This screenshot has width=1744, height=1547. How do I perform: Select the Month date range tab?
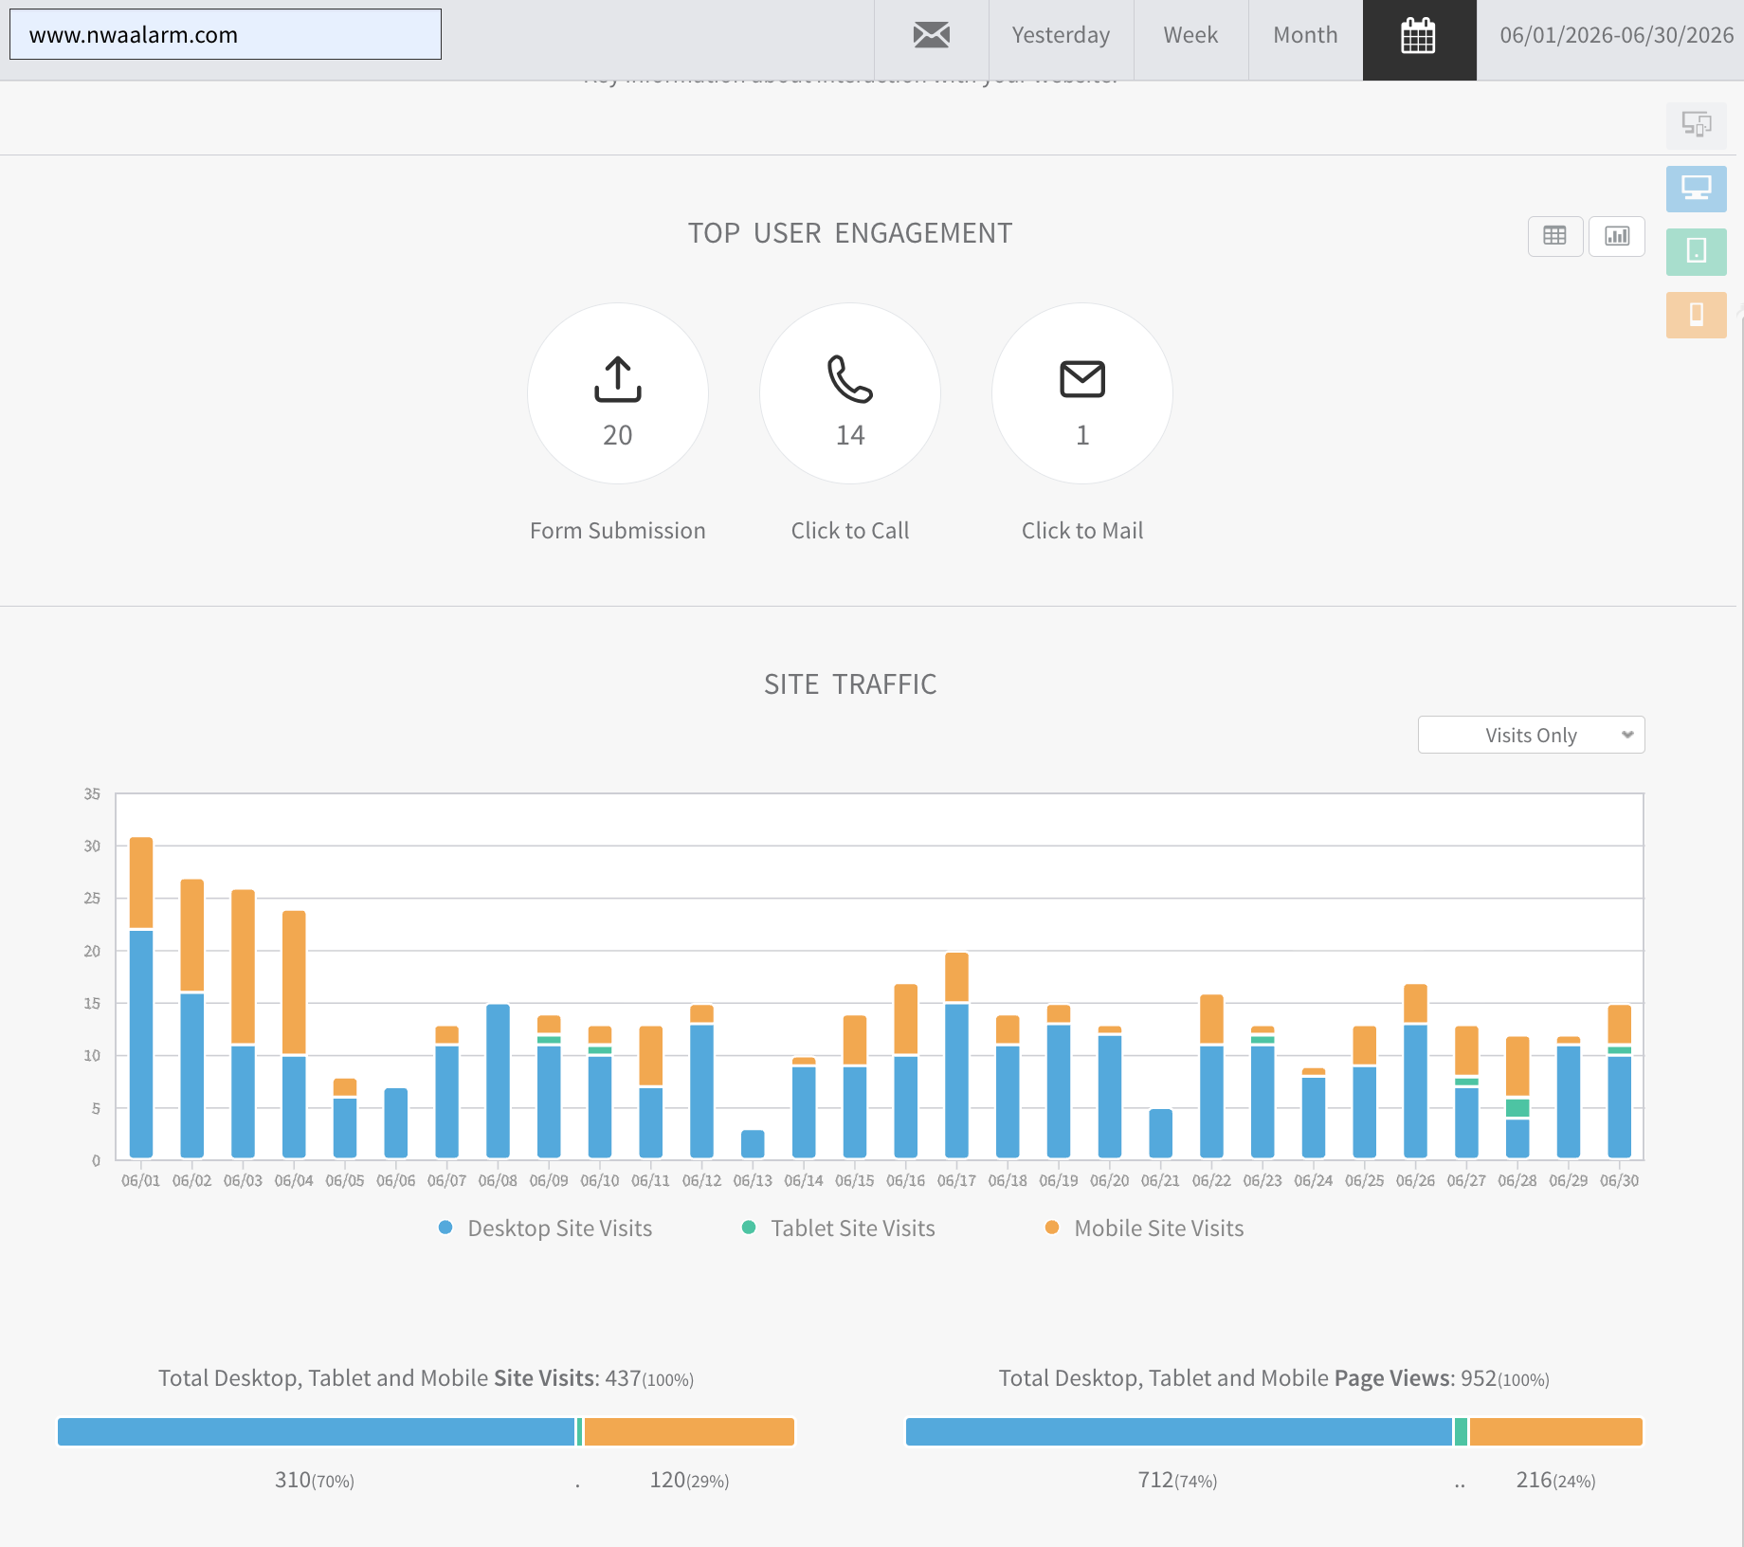click(x=1305, y=35)
